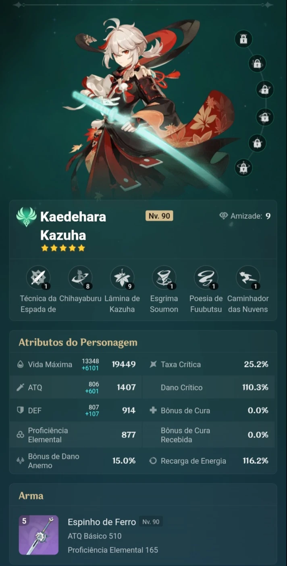Open the Espinho de Ferro weapon thumbnail
287x566 pixels.
[x=39, y=535]
